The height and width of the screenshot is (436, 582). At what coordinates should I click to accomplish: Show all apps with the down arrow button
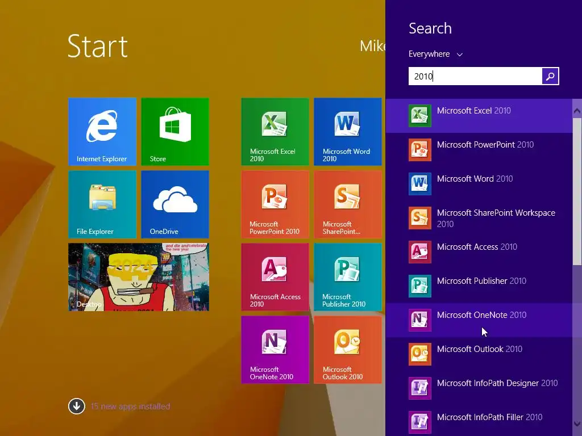pos(77,406)
